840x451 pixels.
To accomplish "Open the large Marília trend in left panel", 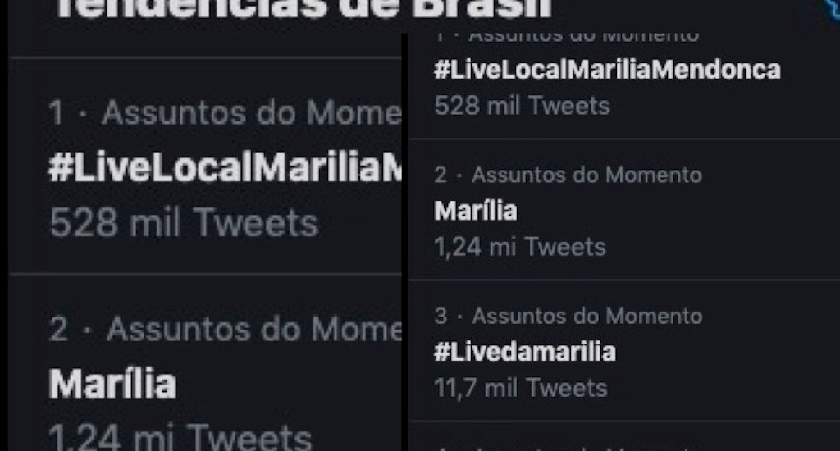I will [112, 383].
